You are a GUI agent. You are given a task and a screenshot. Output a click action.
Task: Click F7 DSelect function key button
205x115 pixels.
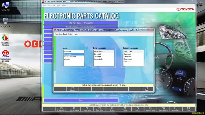[x=125, y=109]
